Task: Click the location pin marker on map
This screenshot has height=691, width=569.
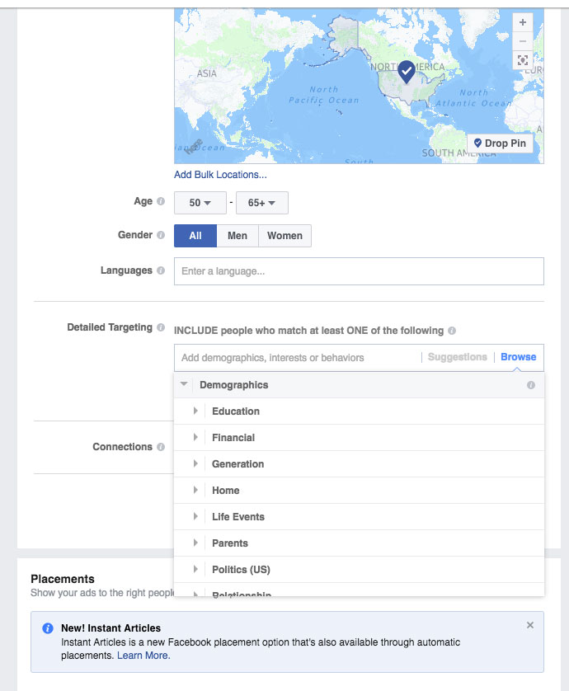Action: 407,73
